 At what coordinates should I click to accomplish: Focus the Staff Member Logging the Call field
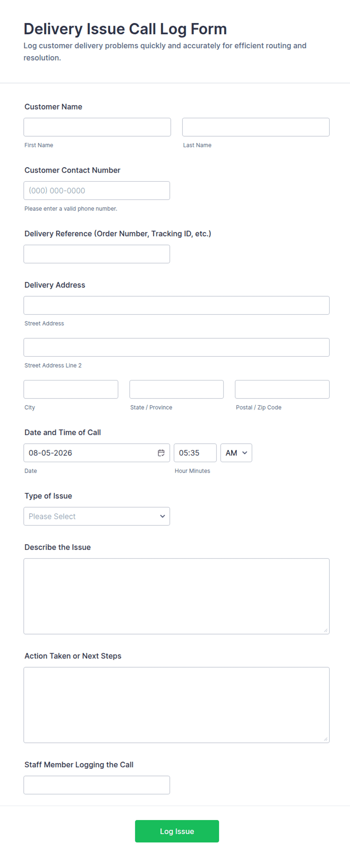97,785
